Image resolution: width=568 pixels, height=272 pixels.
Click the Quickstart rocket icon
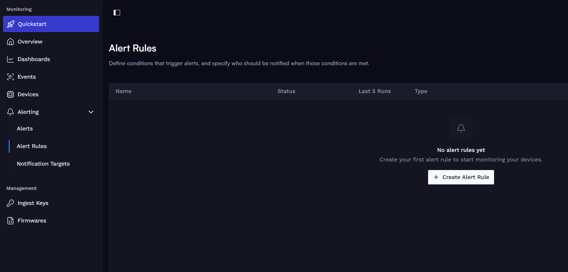[11, 24]
